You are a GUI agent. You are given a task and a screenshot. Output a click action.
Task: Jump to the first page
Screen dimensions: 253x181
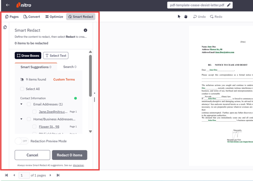[x=7, y=175]
